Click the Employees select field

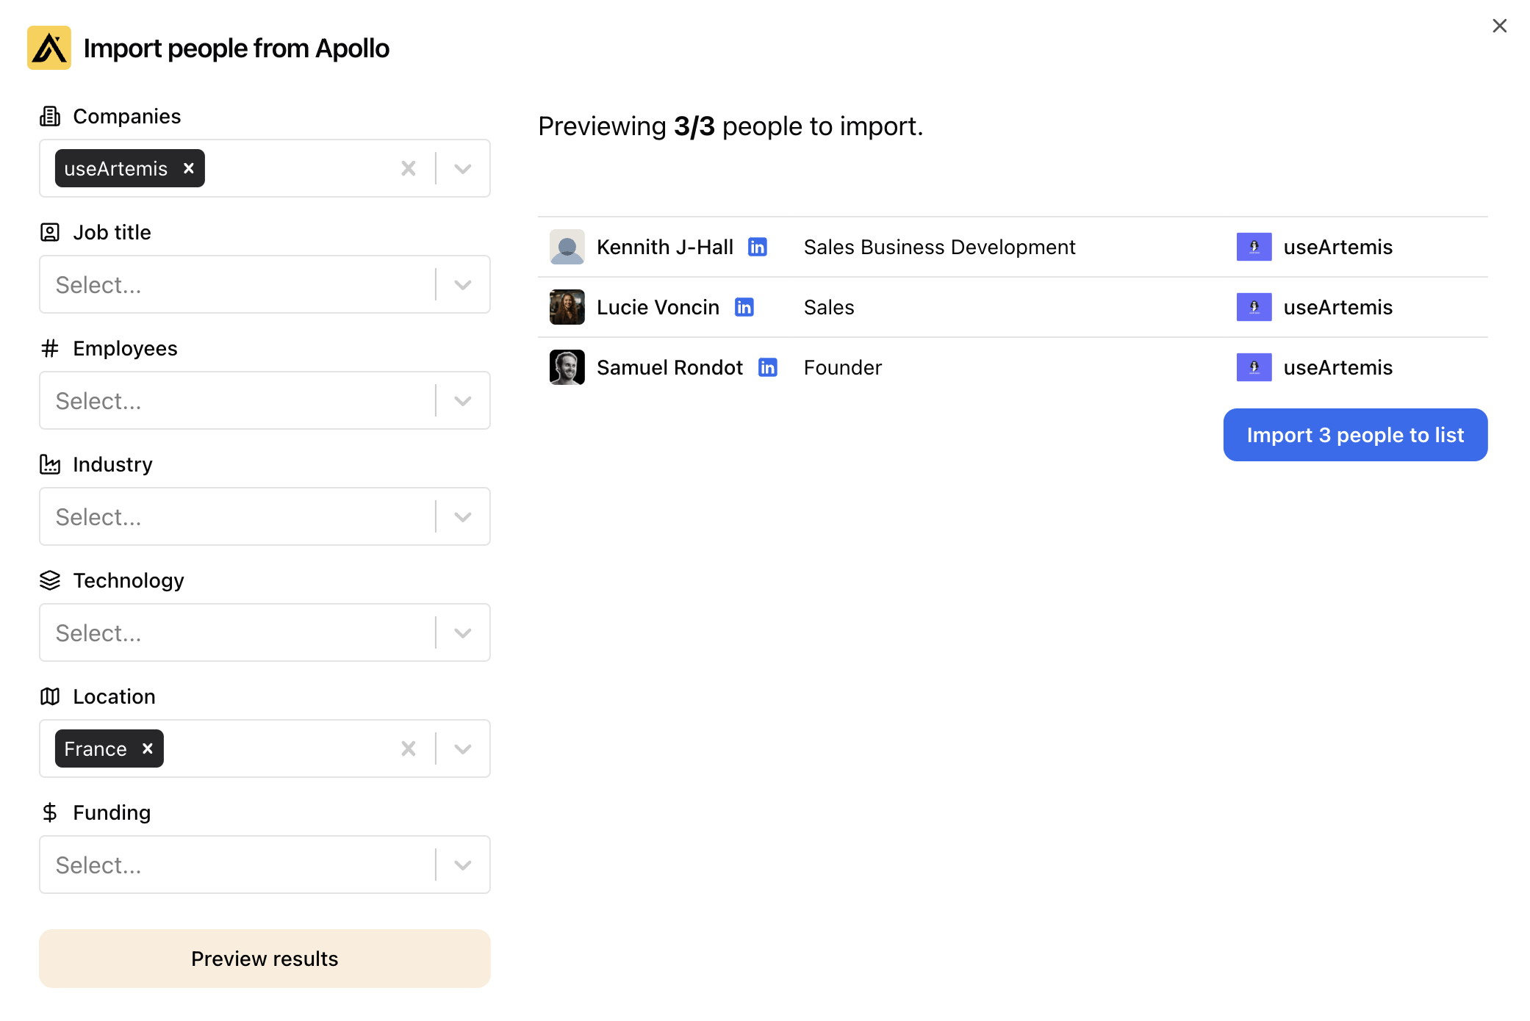tap(265, 400)
